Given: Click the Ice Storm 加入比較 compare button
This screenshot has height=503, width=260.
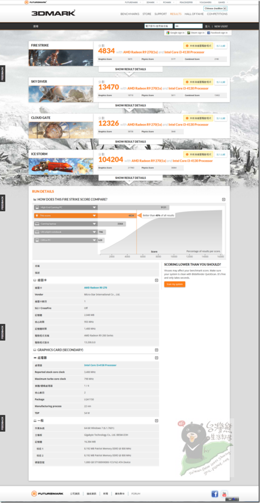Looking at the screenshot, I should point(221,155).
